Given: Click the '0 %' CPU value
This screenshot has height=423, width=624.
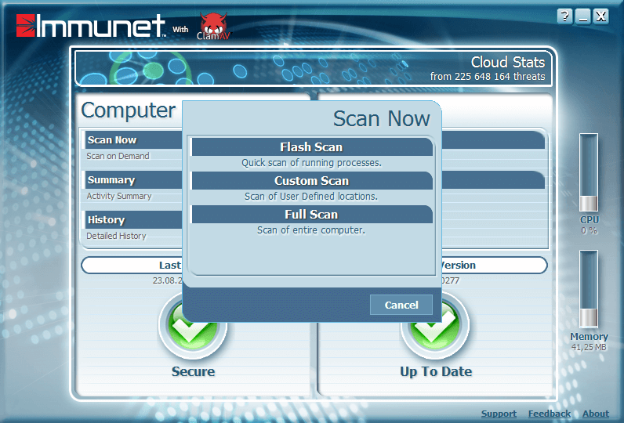Looking at the screenshot, I should [589, 230].
